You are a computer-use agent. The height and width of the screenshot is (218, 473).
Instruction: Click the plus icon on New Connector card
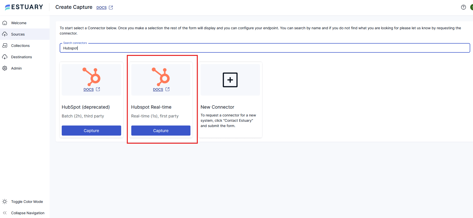(230, 80)
